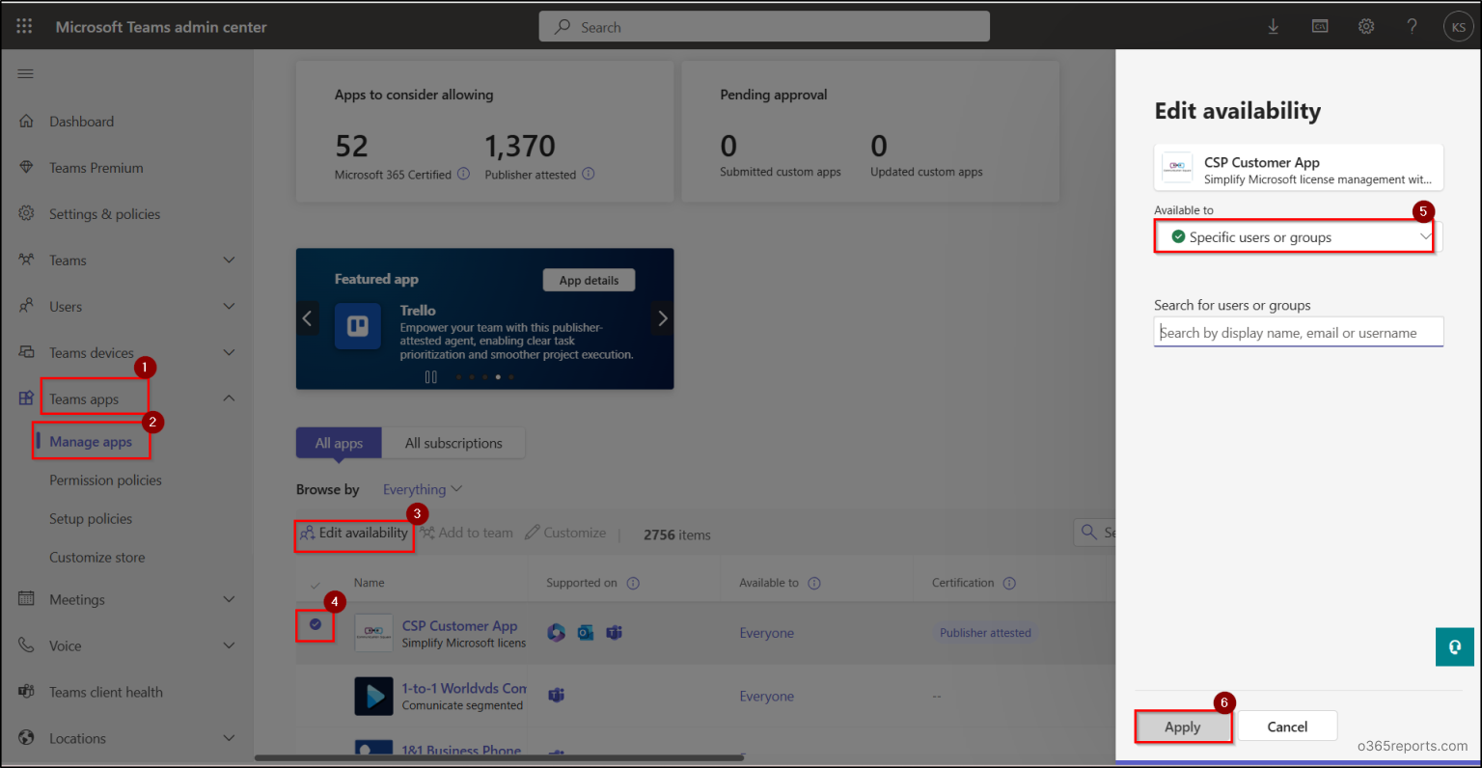The image size is (1482, 768).
Task: Open Customize store in the sidebar
Action: [97, 558]
